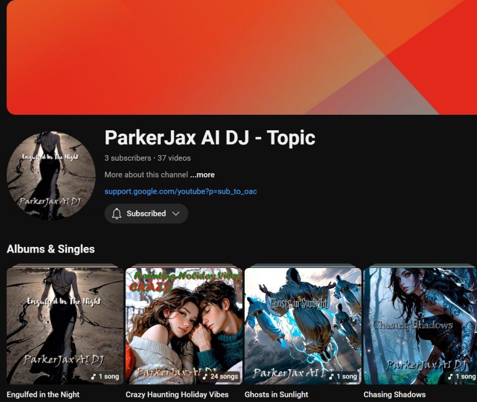Click the Albums & Singles section heading
477x402 pixels.
tap(50, 249)
